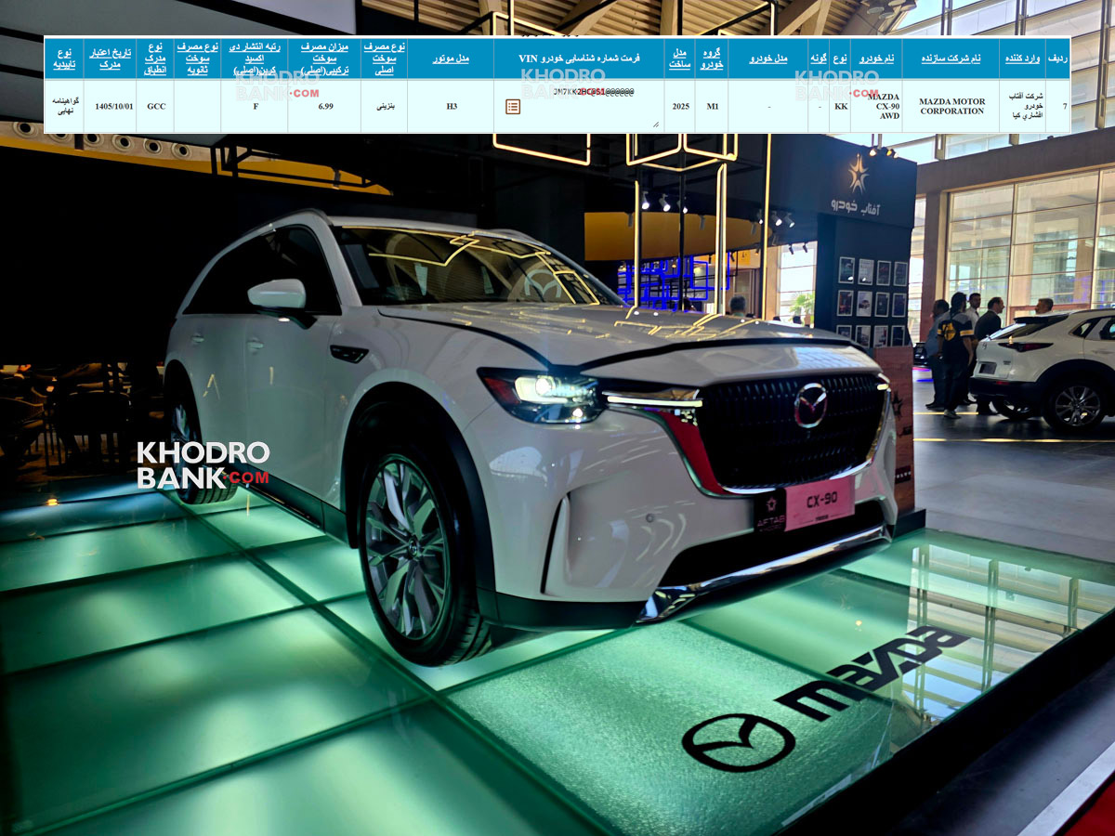Click the 'نوع مصرف سوخت اصلی' header
1115x836 pixels.
(x=384, y=59)
